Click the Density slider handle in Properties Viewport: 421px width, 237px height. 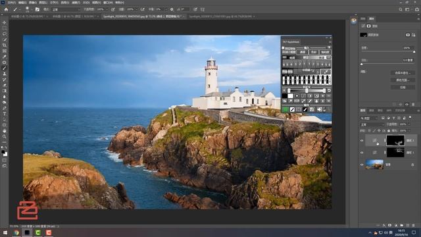pyautogui.click(x=414, y=51)
